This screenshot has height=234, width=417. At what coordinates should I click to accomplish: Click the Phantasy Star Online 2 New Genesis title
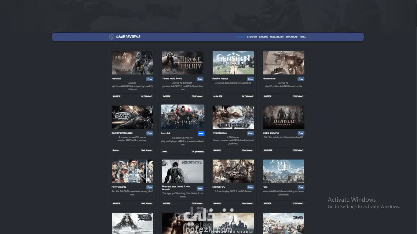[x=176, y=188]
